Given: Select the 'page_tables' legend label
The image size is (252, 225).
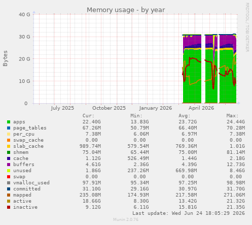Looking at the screenshot, I should 30,128.
